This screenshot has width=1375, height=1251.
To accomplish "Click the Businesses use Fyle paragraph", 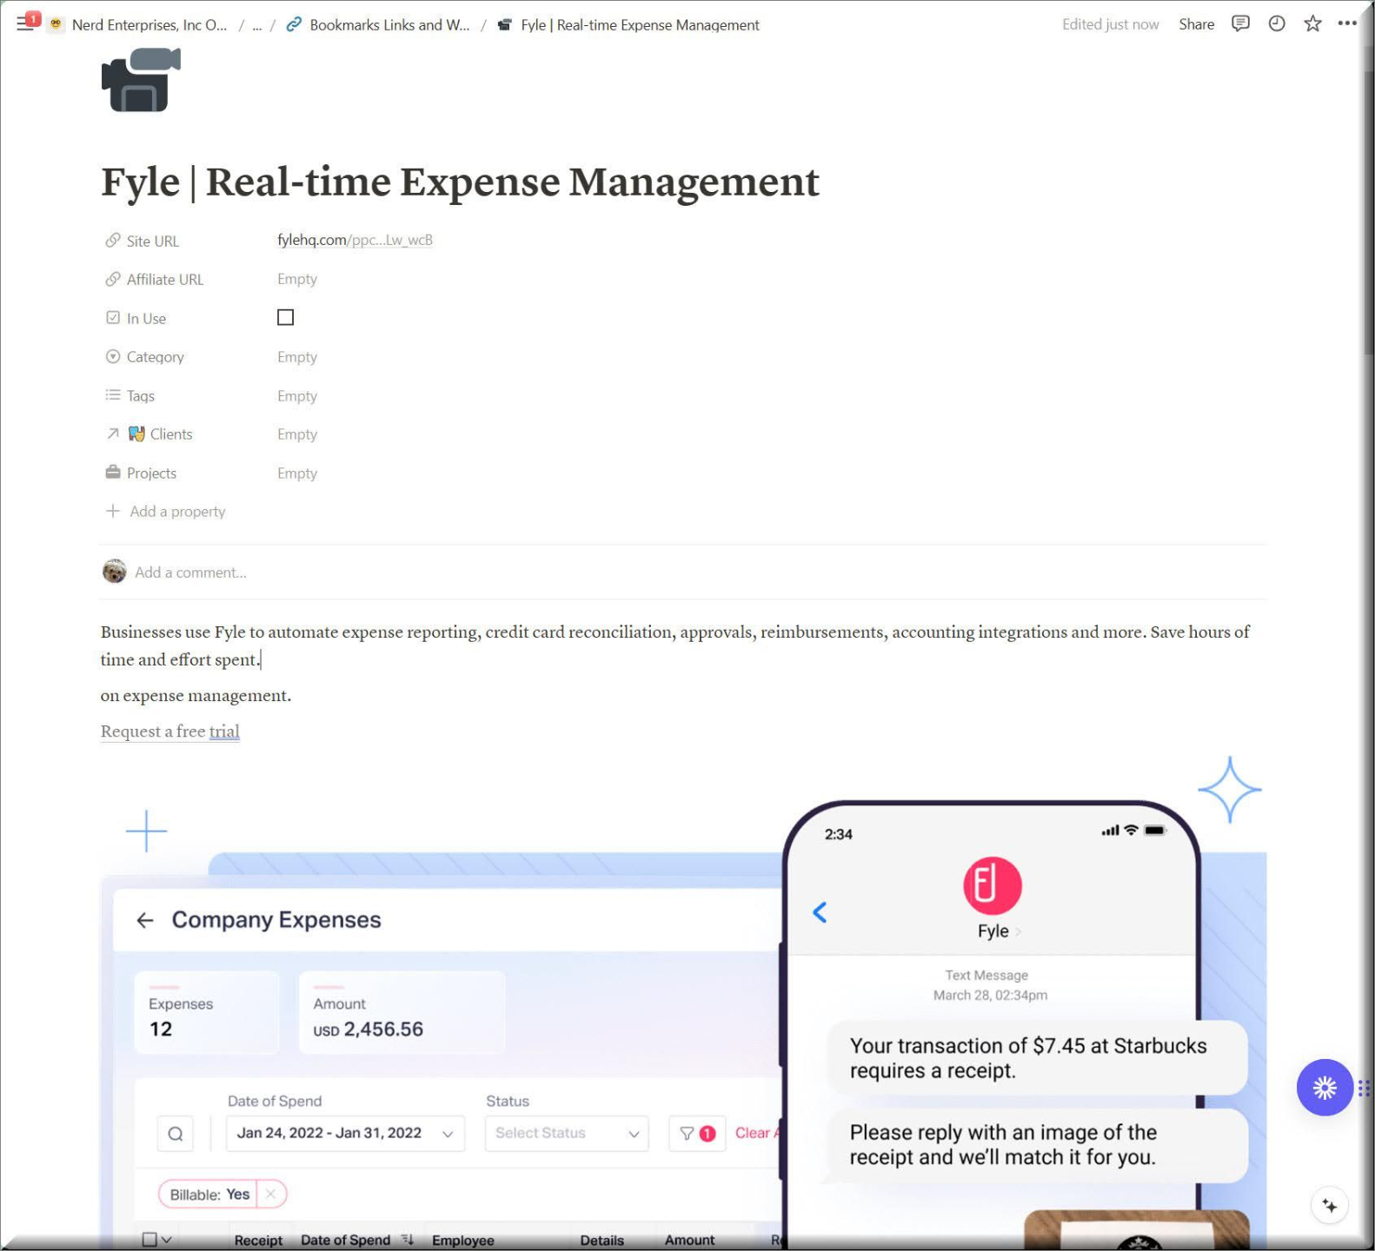I will pyautogui.click(x=675, y=645).
